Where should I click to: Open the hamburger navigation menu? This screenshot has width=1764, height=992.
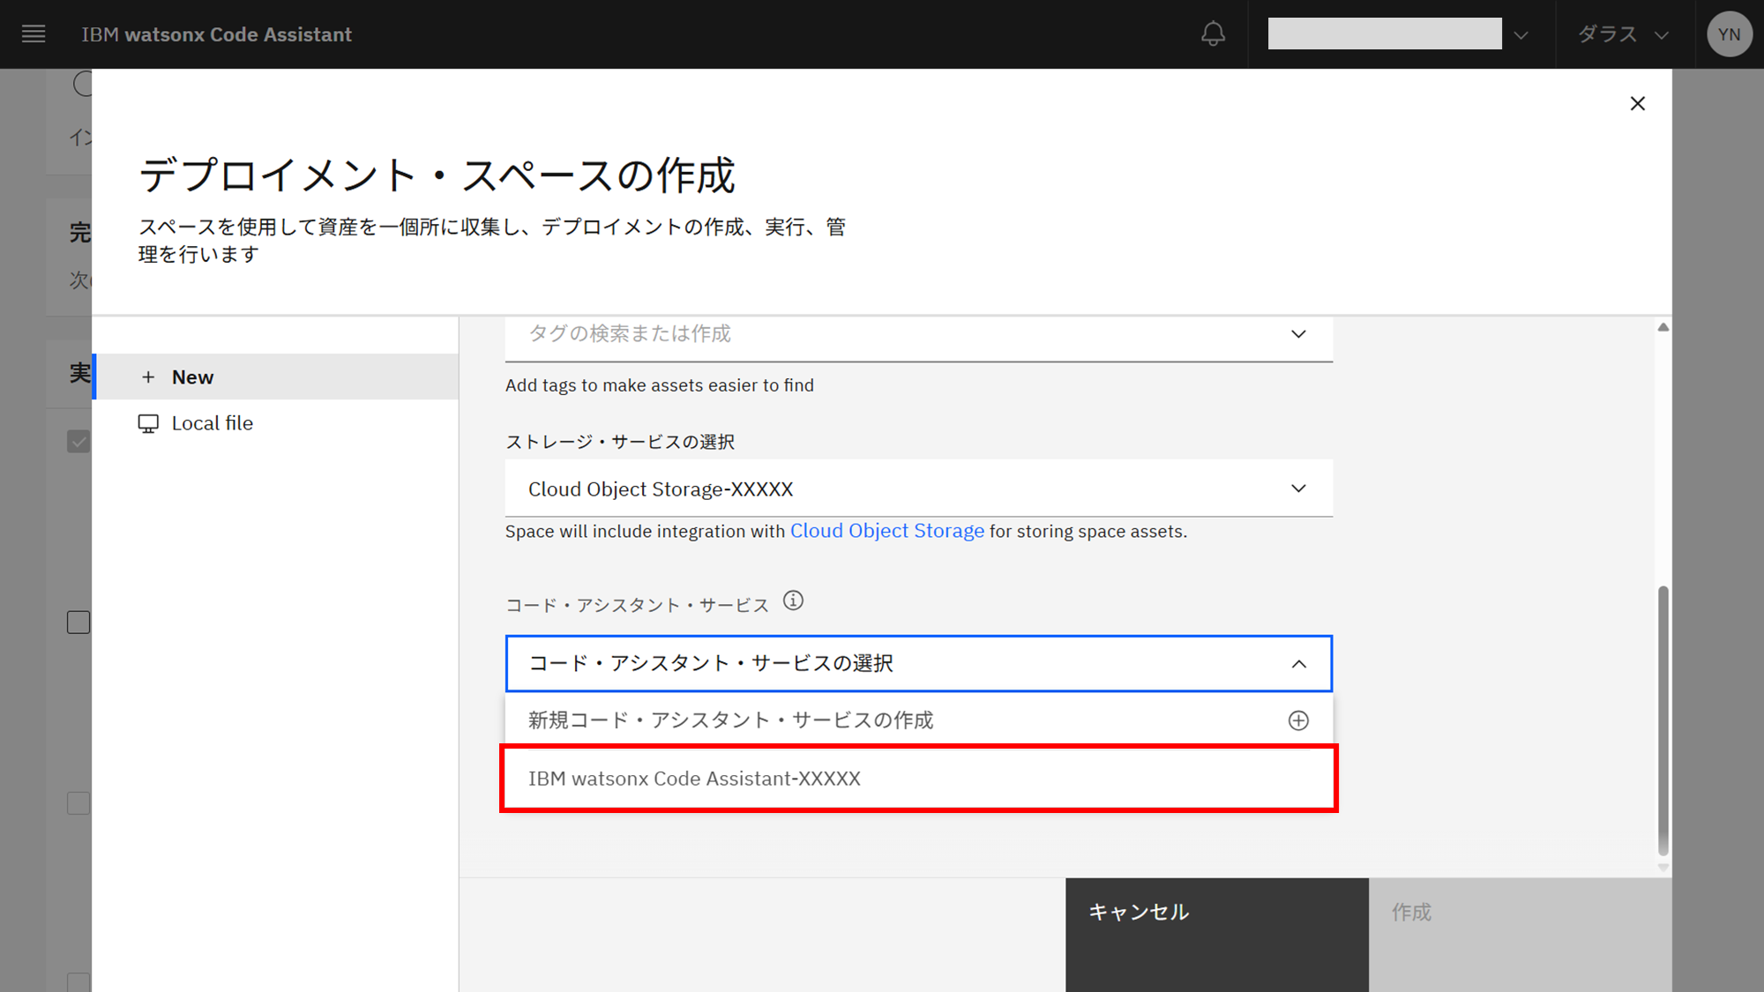34,34
